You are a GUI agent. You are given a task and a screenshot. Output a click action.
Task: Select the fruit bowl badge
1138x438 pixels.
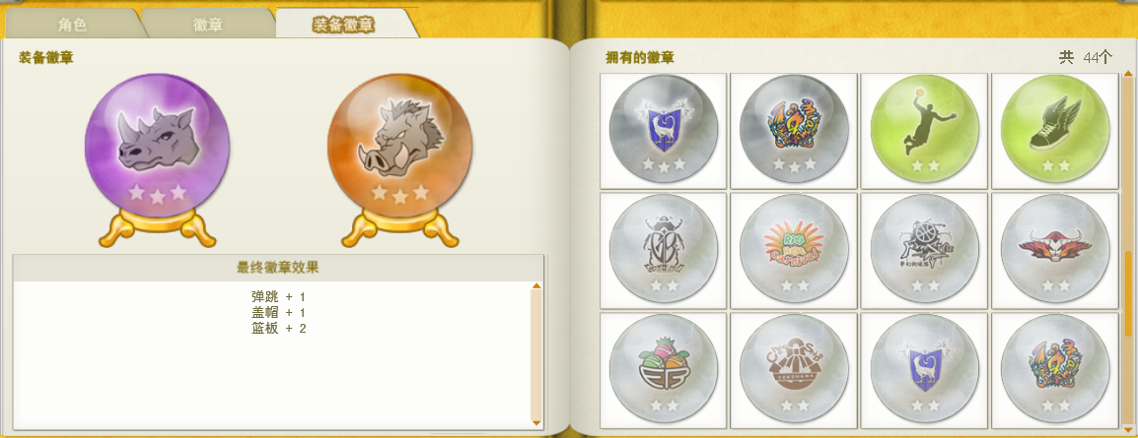click(x=664, y=368)
